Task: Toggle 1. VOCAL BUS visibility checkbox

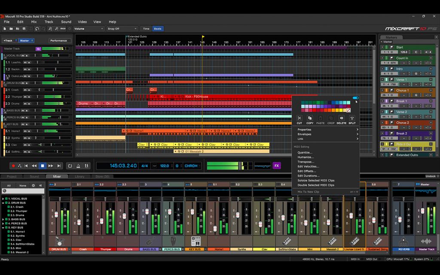Action: coord(6,199)
